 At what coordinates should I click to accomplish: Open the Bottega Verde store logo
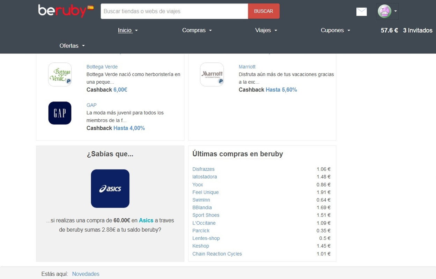pos(60,74)
